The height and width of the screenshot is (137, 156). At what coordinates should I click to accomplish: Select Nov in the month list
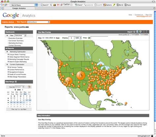coord(25,94)
